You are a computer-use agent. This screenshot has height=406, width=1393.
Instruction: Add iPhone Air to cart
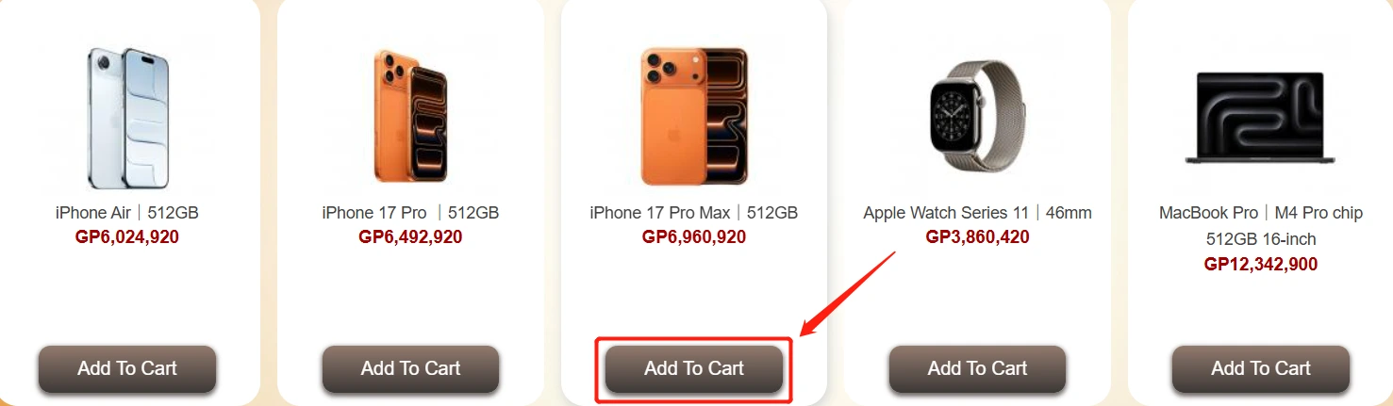[x=127, y=368]
